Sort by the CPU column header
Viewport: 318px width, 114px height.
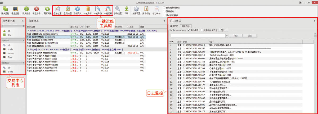(x=82, y=27)
